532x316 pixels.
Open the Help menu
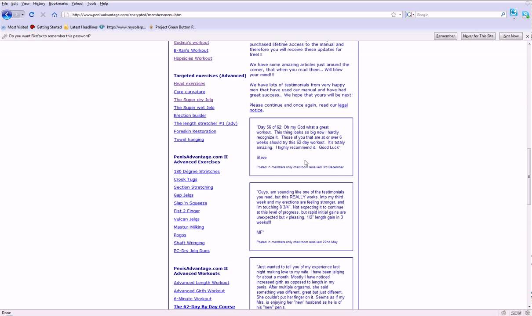point(104,4)
